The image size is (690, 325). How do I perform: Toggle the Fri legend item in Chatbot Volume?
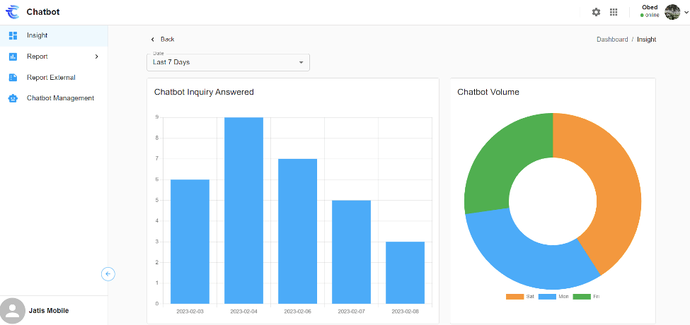pos(587,296)
